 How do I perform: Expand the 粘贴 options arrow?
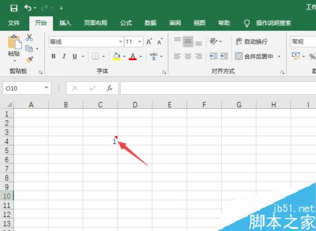pos(15,61)
